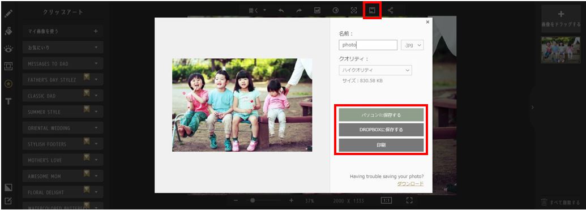Click the 印刷 print button

(x=381, y=145)
